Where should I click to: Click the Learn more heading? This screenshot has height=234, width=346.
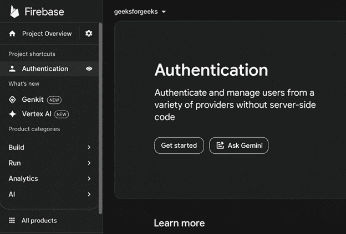click(x=179, y=223)
